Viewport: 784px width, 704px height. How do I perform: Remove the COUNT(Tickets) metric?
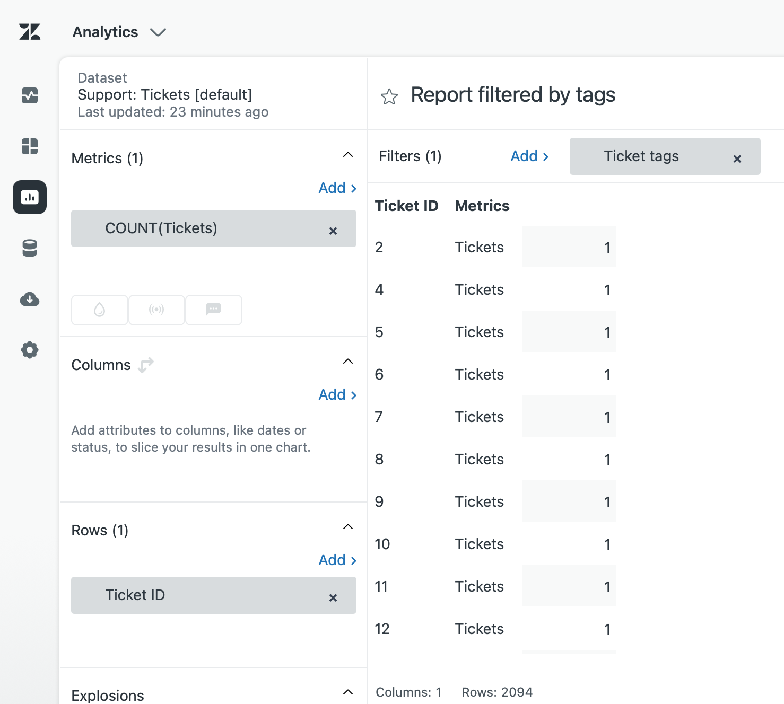click(x=333, y=231)
